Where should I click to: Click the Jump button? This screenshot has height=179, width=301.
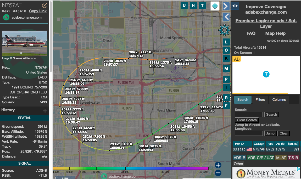(x=270, y=133)
